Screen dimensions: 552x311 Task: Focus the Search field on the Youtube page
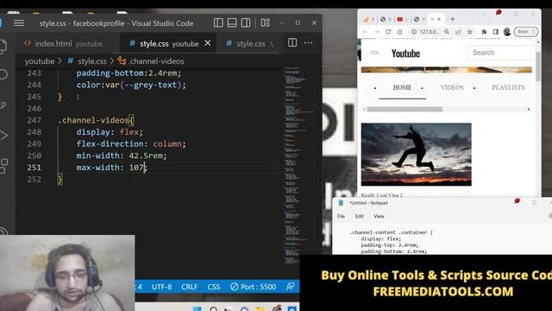(501, 53)
